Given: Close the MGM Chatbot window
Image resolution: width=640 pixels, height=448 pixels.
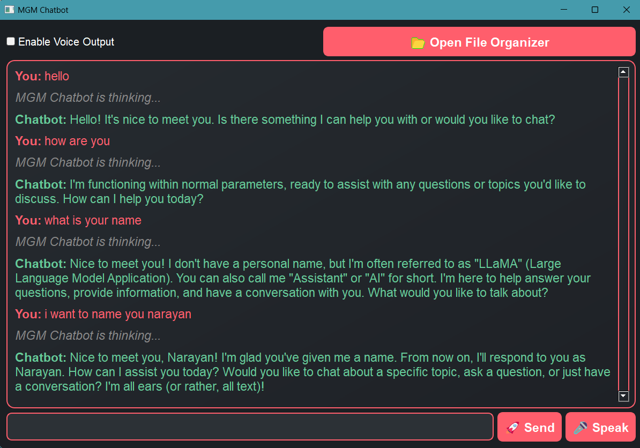Looking at the screenshot, I should (x=626, y=10).
